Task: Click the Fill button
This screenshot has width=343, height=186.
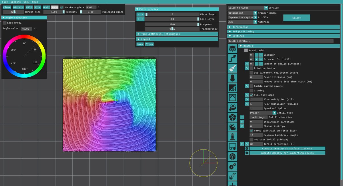Action: coord(29,7)
